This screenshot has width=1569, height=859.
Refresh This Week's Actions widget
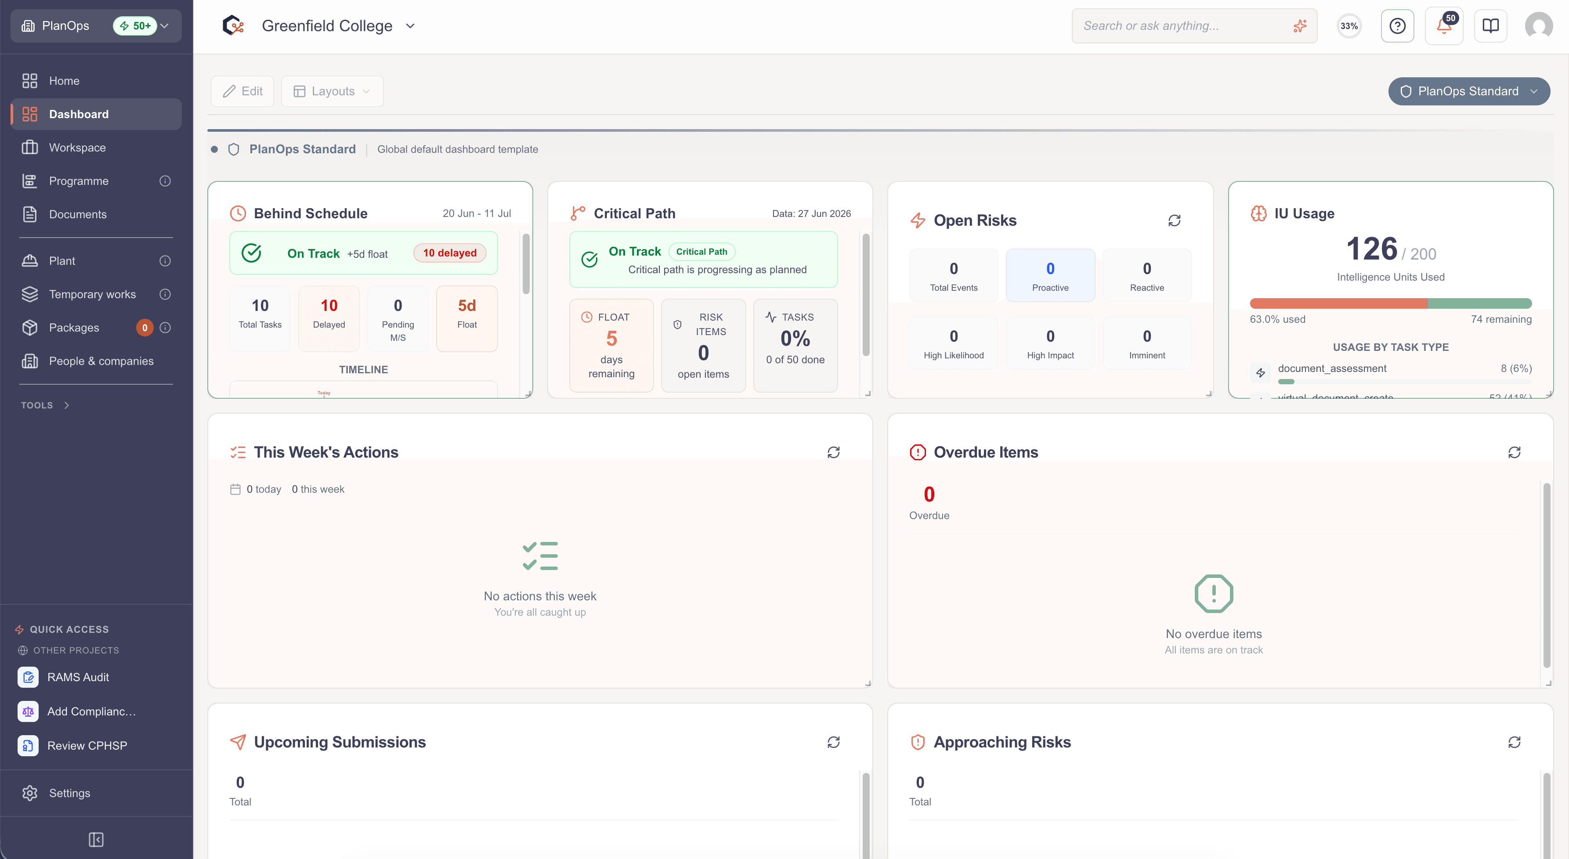[833, 452]
